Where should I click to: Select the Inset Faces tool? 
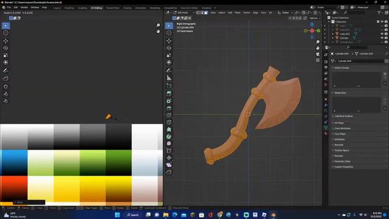tap(169, 101)
